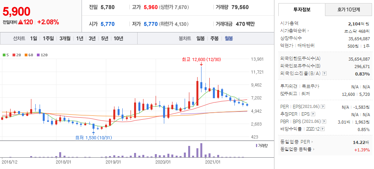Click the purple 거래량 volume legend marker
The height and width of the screenshot is (169, 374).
click(x=256, y=146)
